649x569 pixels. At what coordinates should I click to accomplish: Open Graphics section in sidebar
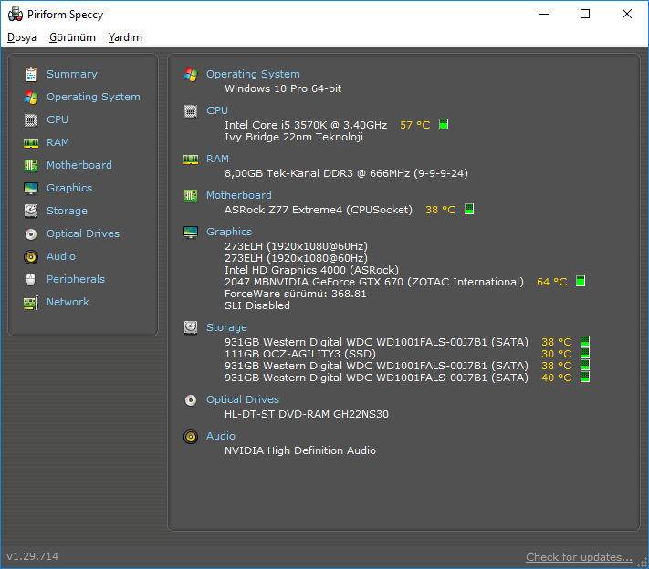point(69,188)
